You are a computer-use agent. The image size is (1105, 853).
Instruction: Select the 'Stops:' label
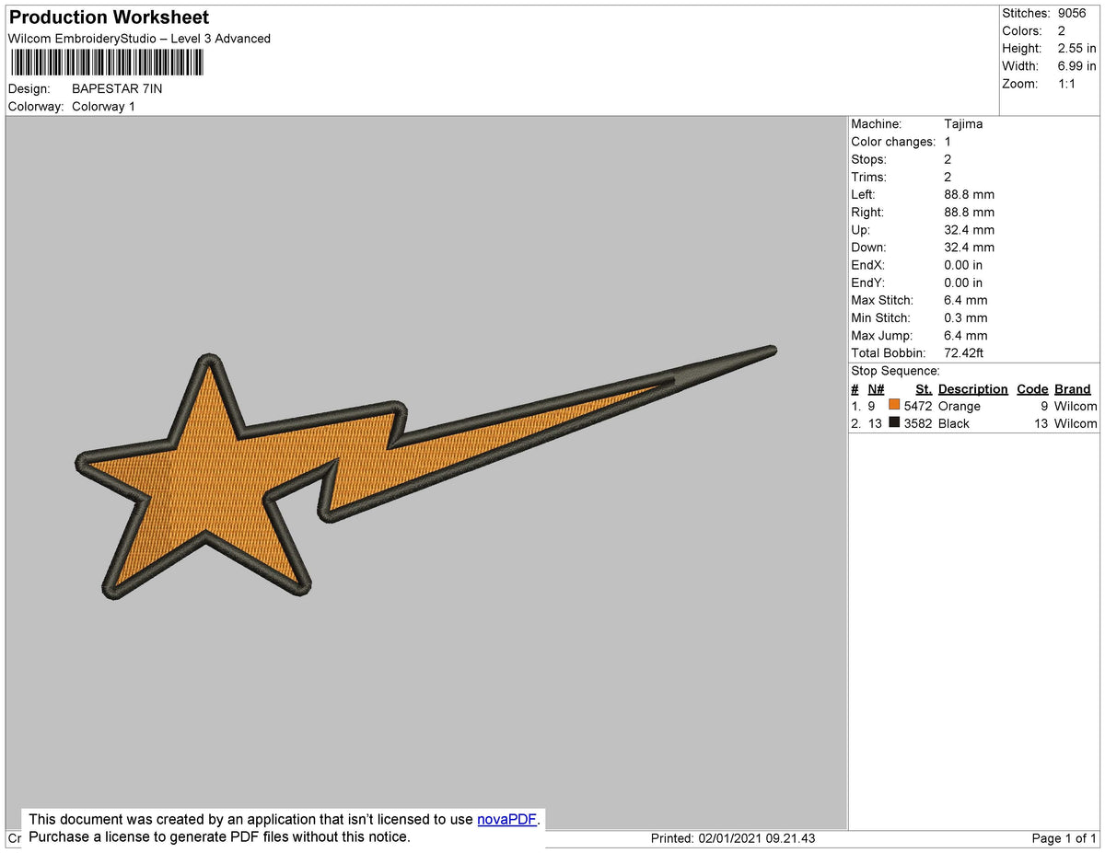click(x=868, y=159)
